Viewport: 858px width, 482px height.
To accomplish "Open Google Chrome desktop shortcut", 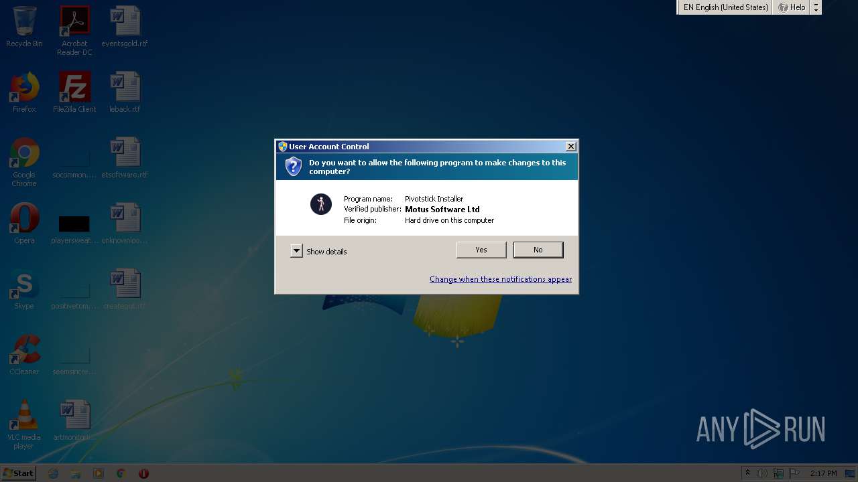I will (24, 163).
